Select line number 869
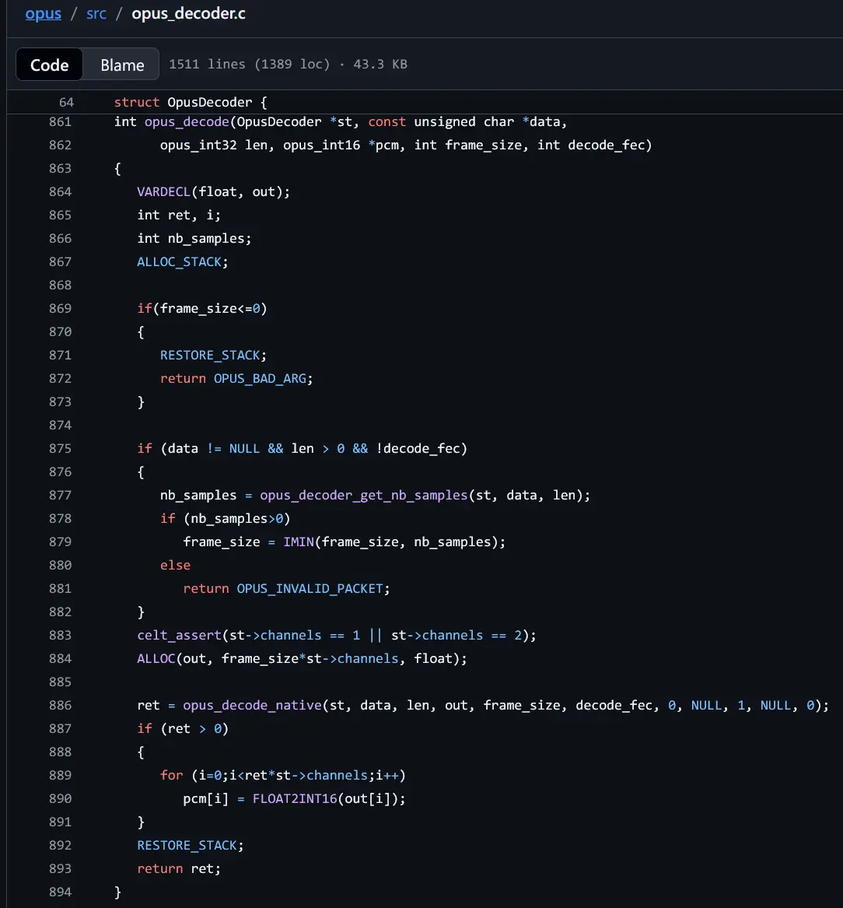Screen dimensions: 843x908 click(60, 308)
